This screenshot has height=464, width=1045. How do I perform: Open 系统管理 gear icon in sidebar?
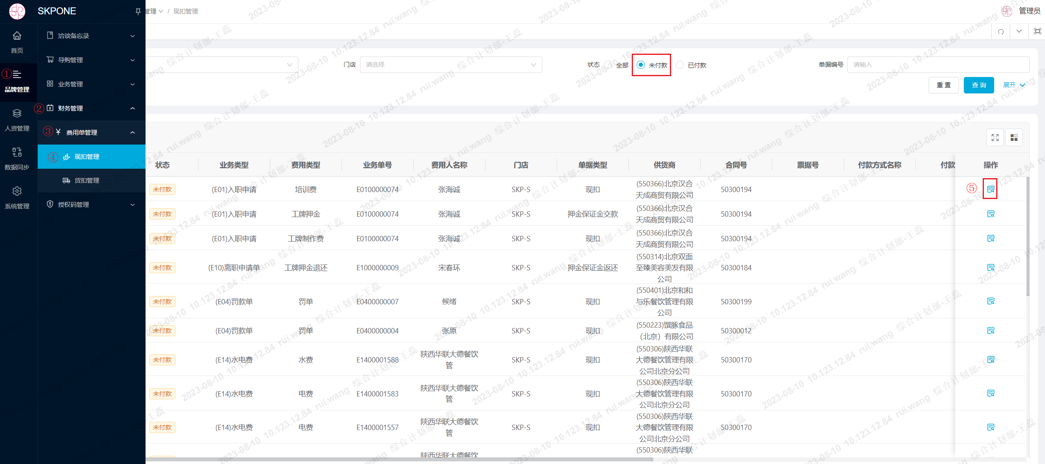(17, 191)
